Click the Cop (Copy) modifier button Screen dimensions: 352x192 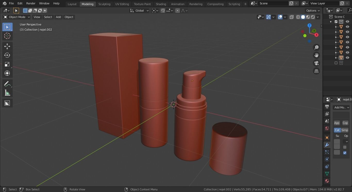(345, 123)
